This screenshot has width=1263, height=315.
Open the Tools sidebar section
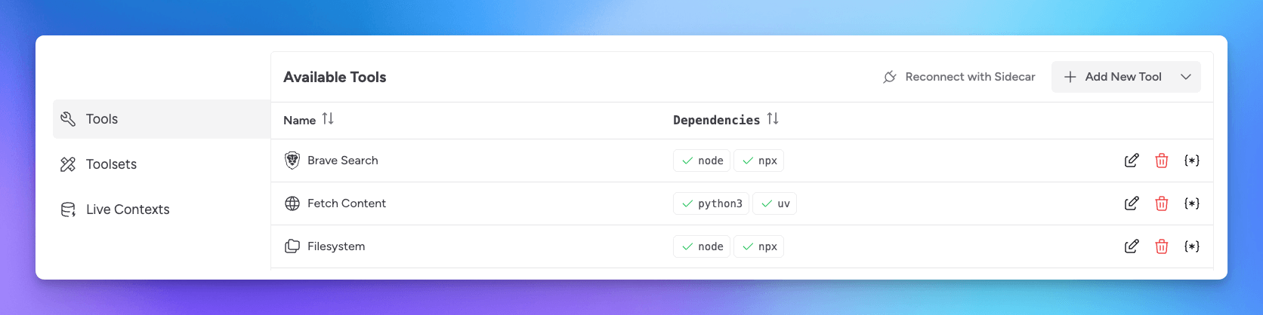click(x=102, y=119)
